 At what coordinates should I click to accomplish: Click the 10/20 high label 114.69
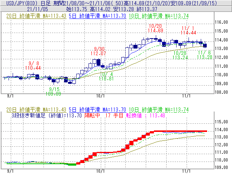(155, 30)
